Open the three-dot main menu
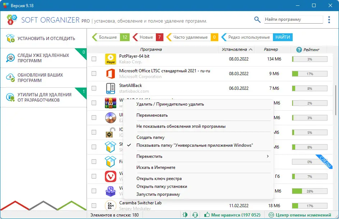The width and height of the screenshot is (339, 219). click(x=329, y=20)
